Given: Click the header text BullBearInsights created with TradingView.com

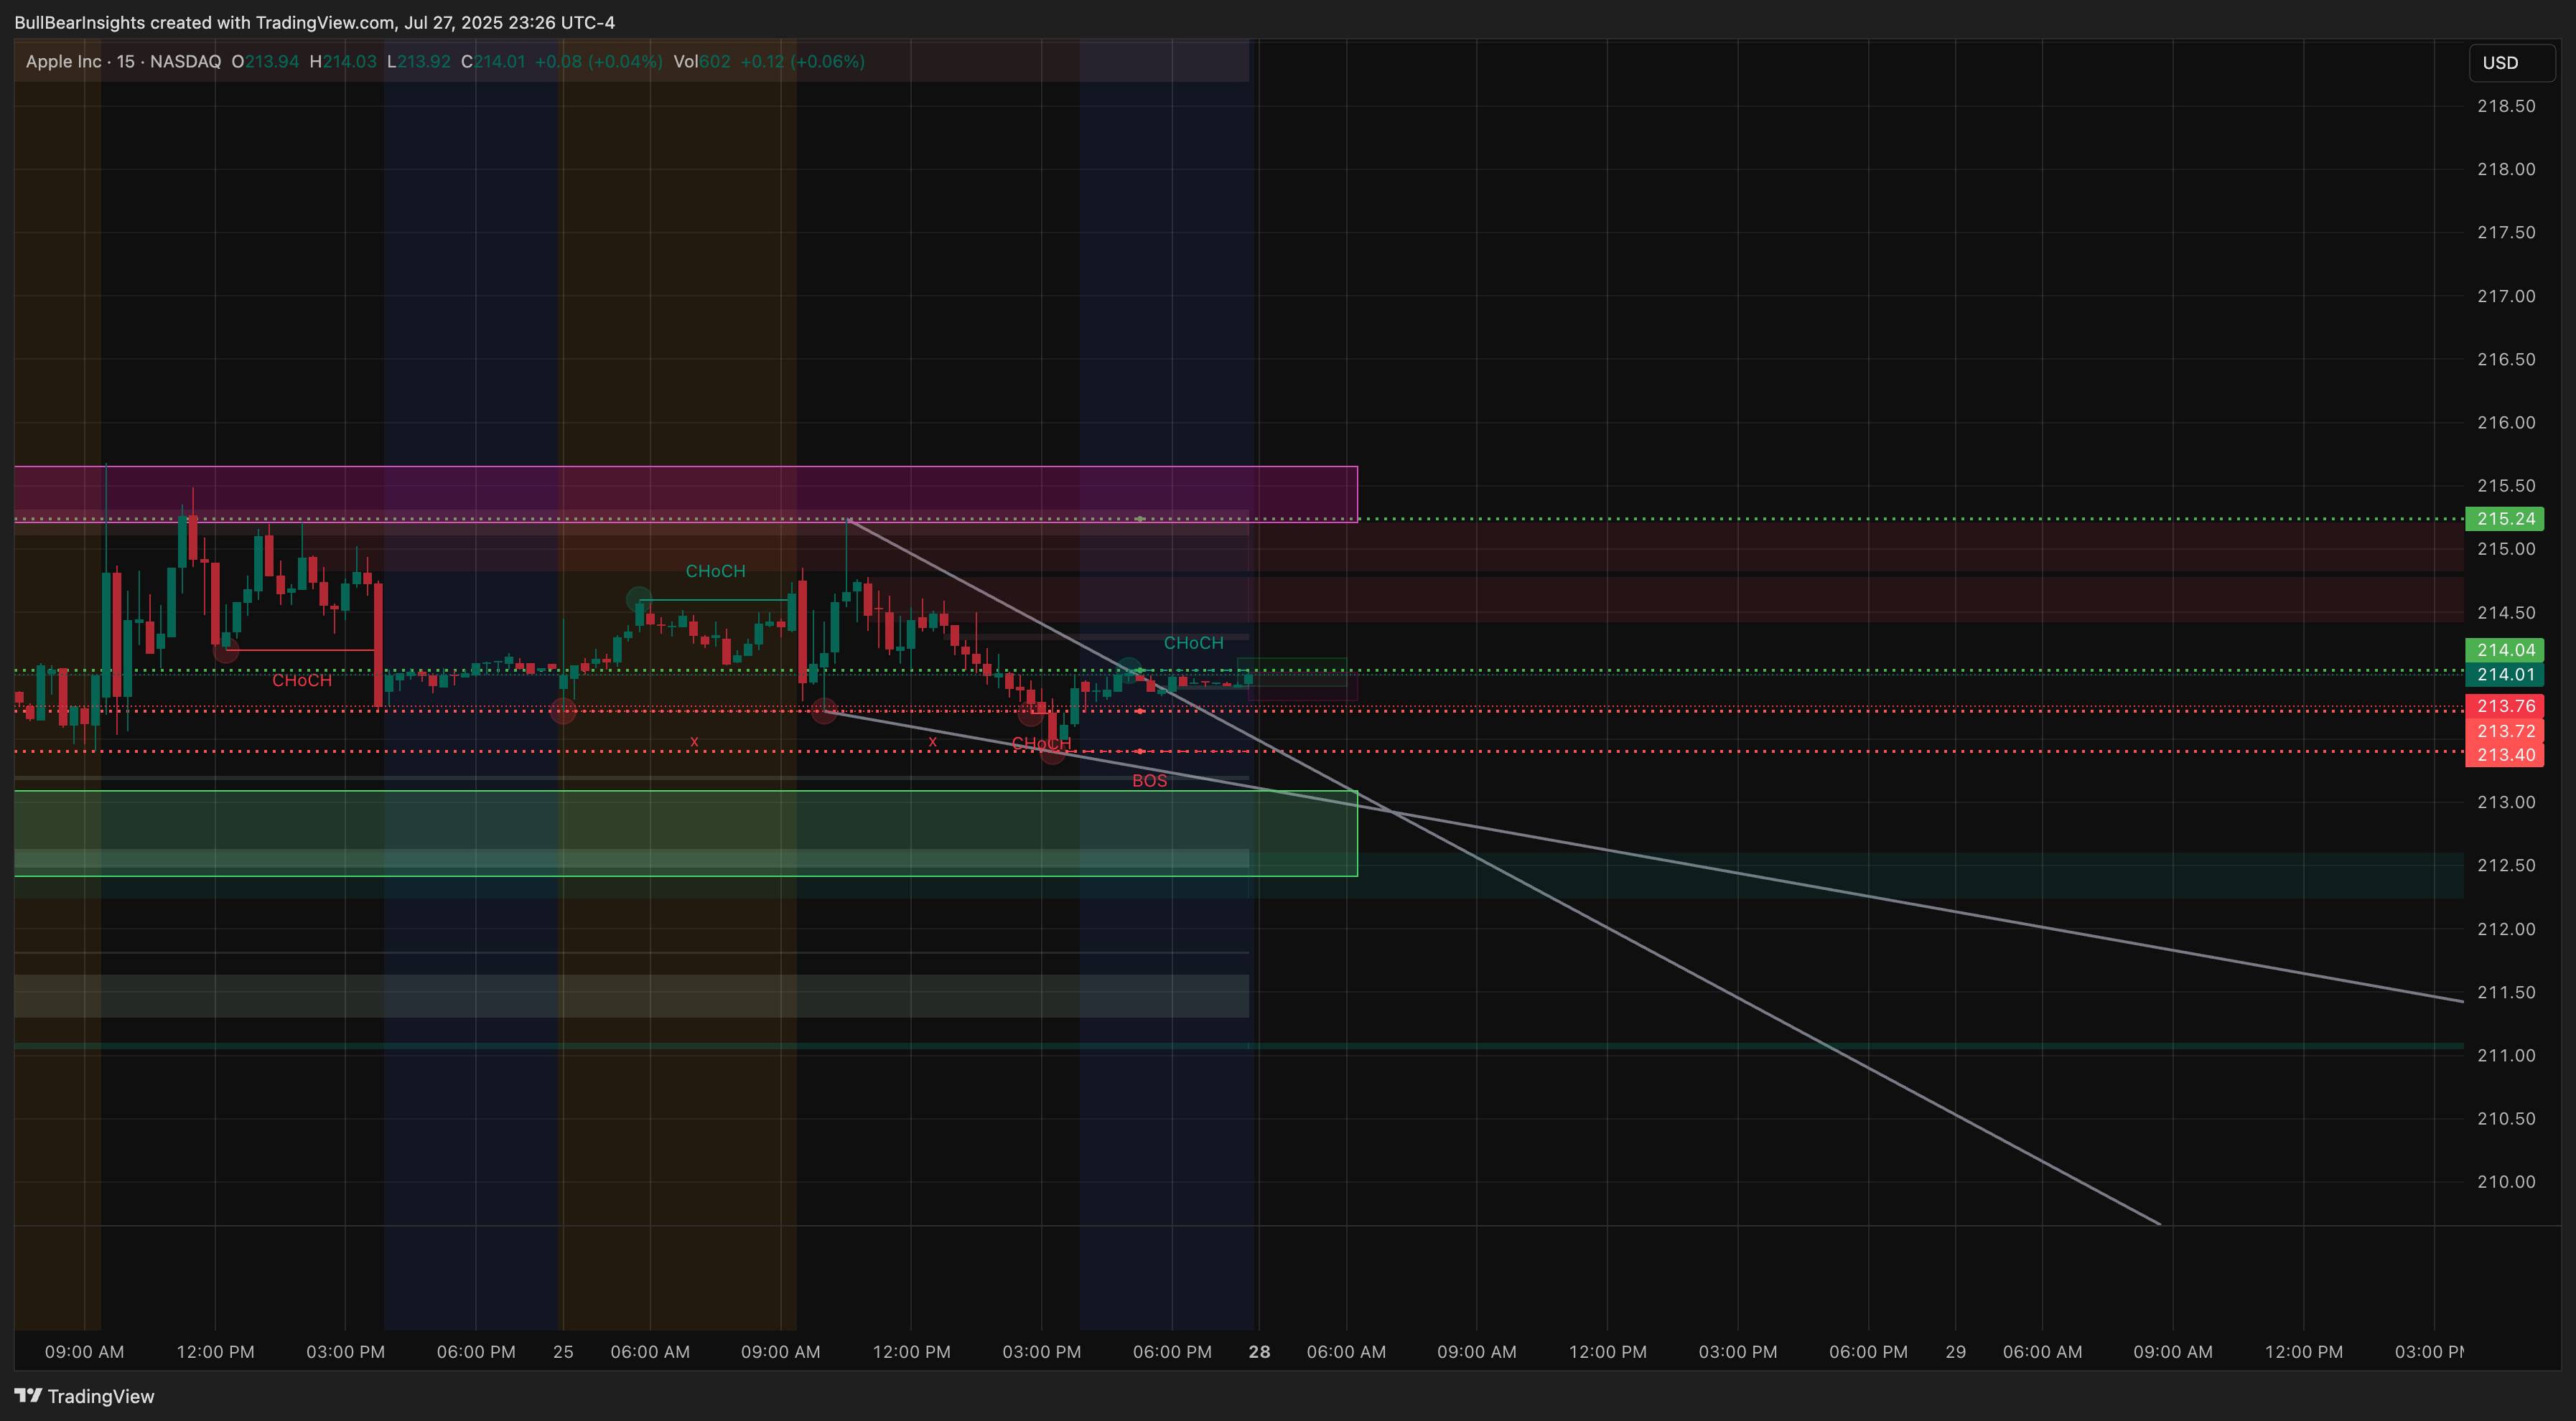Looking at the screenshot, I should click(204, 22).
